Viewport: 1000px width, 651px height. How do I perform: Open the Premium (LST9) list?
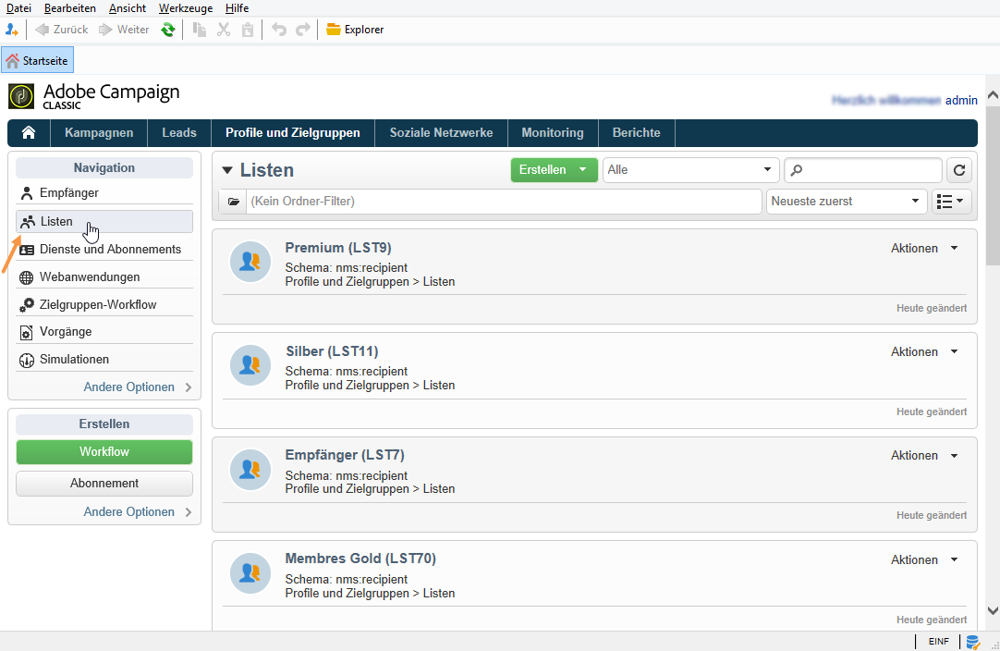click(x=338, y=248)
